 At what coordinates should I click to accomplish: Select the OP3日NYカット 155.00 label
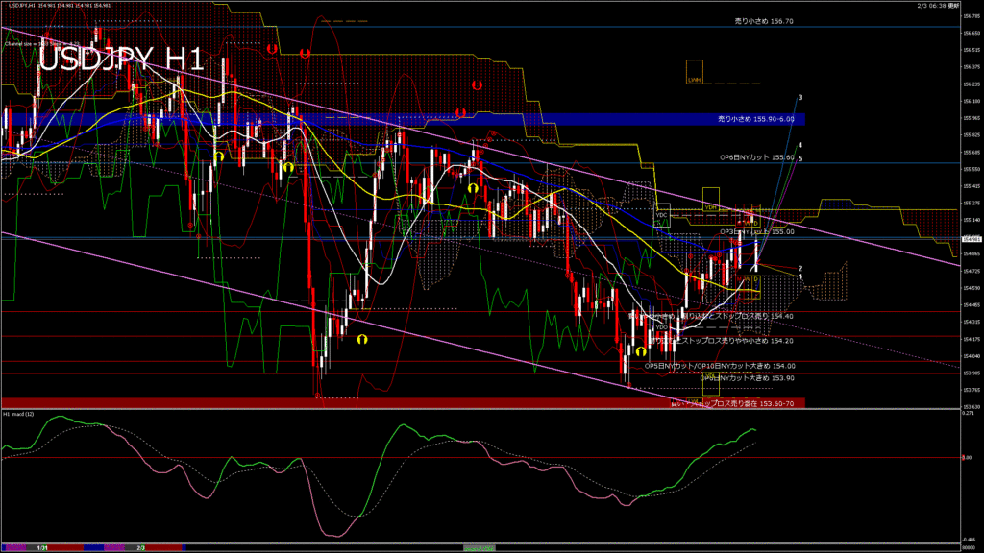[x=756, y=232]
